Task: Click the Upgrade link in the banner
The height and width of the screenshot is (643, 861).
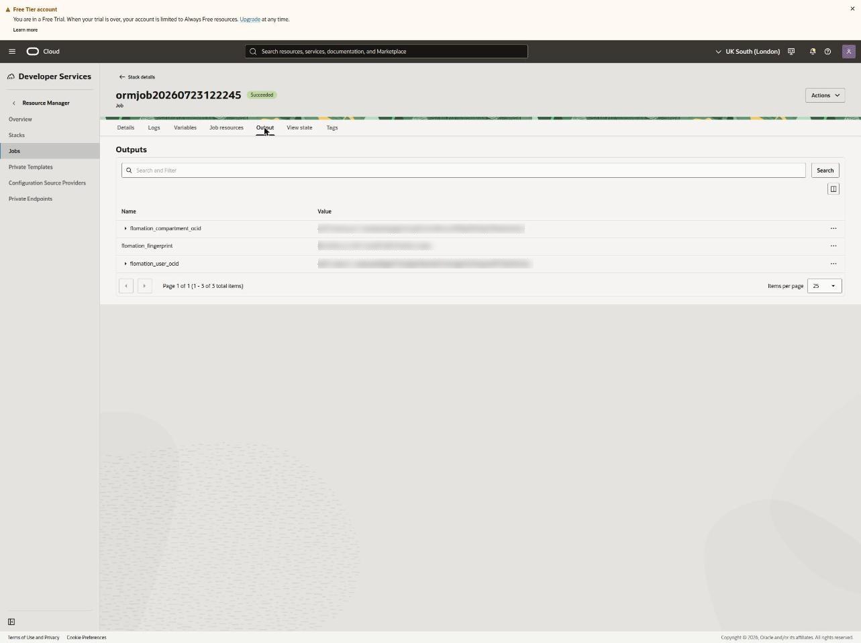Action: [x=250, y=19]
